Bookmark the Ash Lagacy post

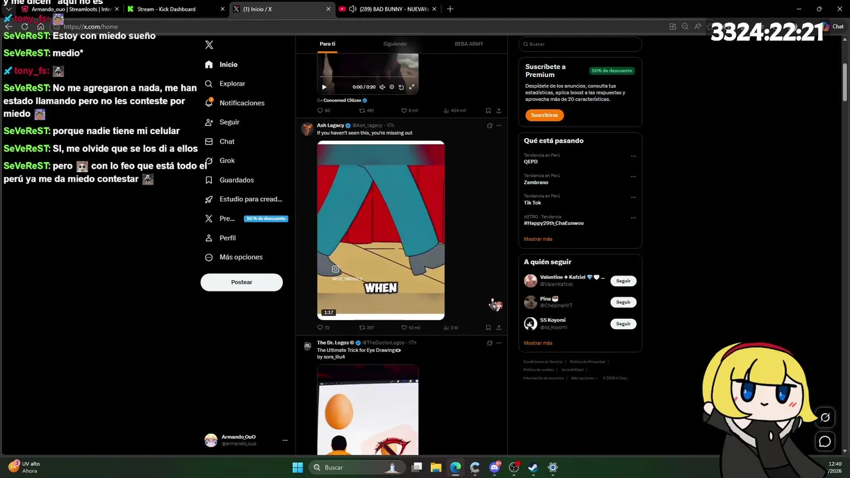[x=488, y=327]
